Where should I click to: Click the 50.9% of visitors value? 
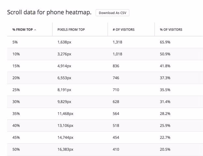click(x=165, y=54)
